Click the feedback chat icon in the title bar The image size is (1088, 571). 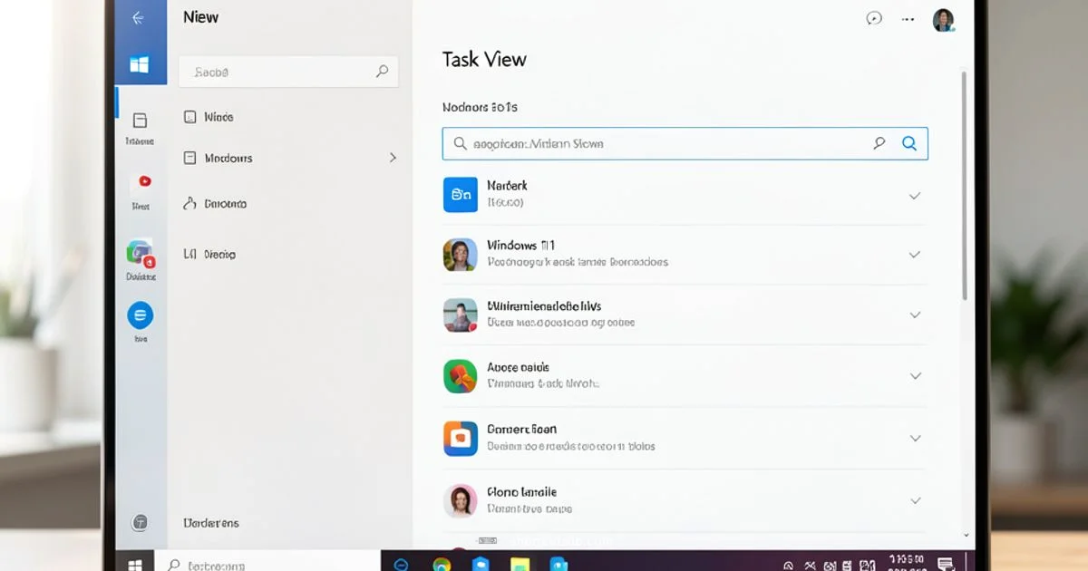pos(874,18)
